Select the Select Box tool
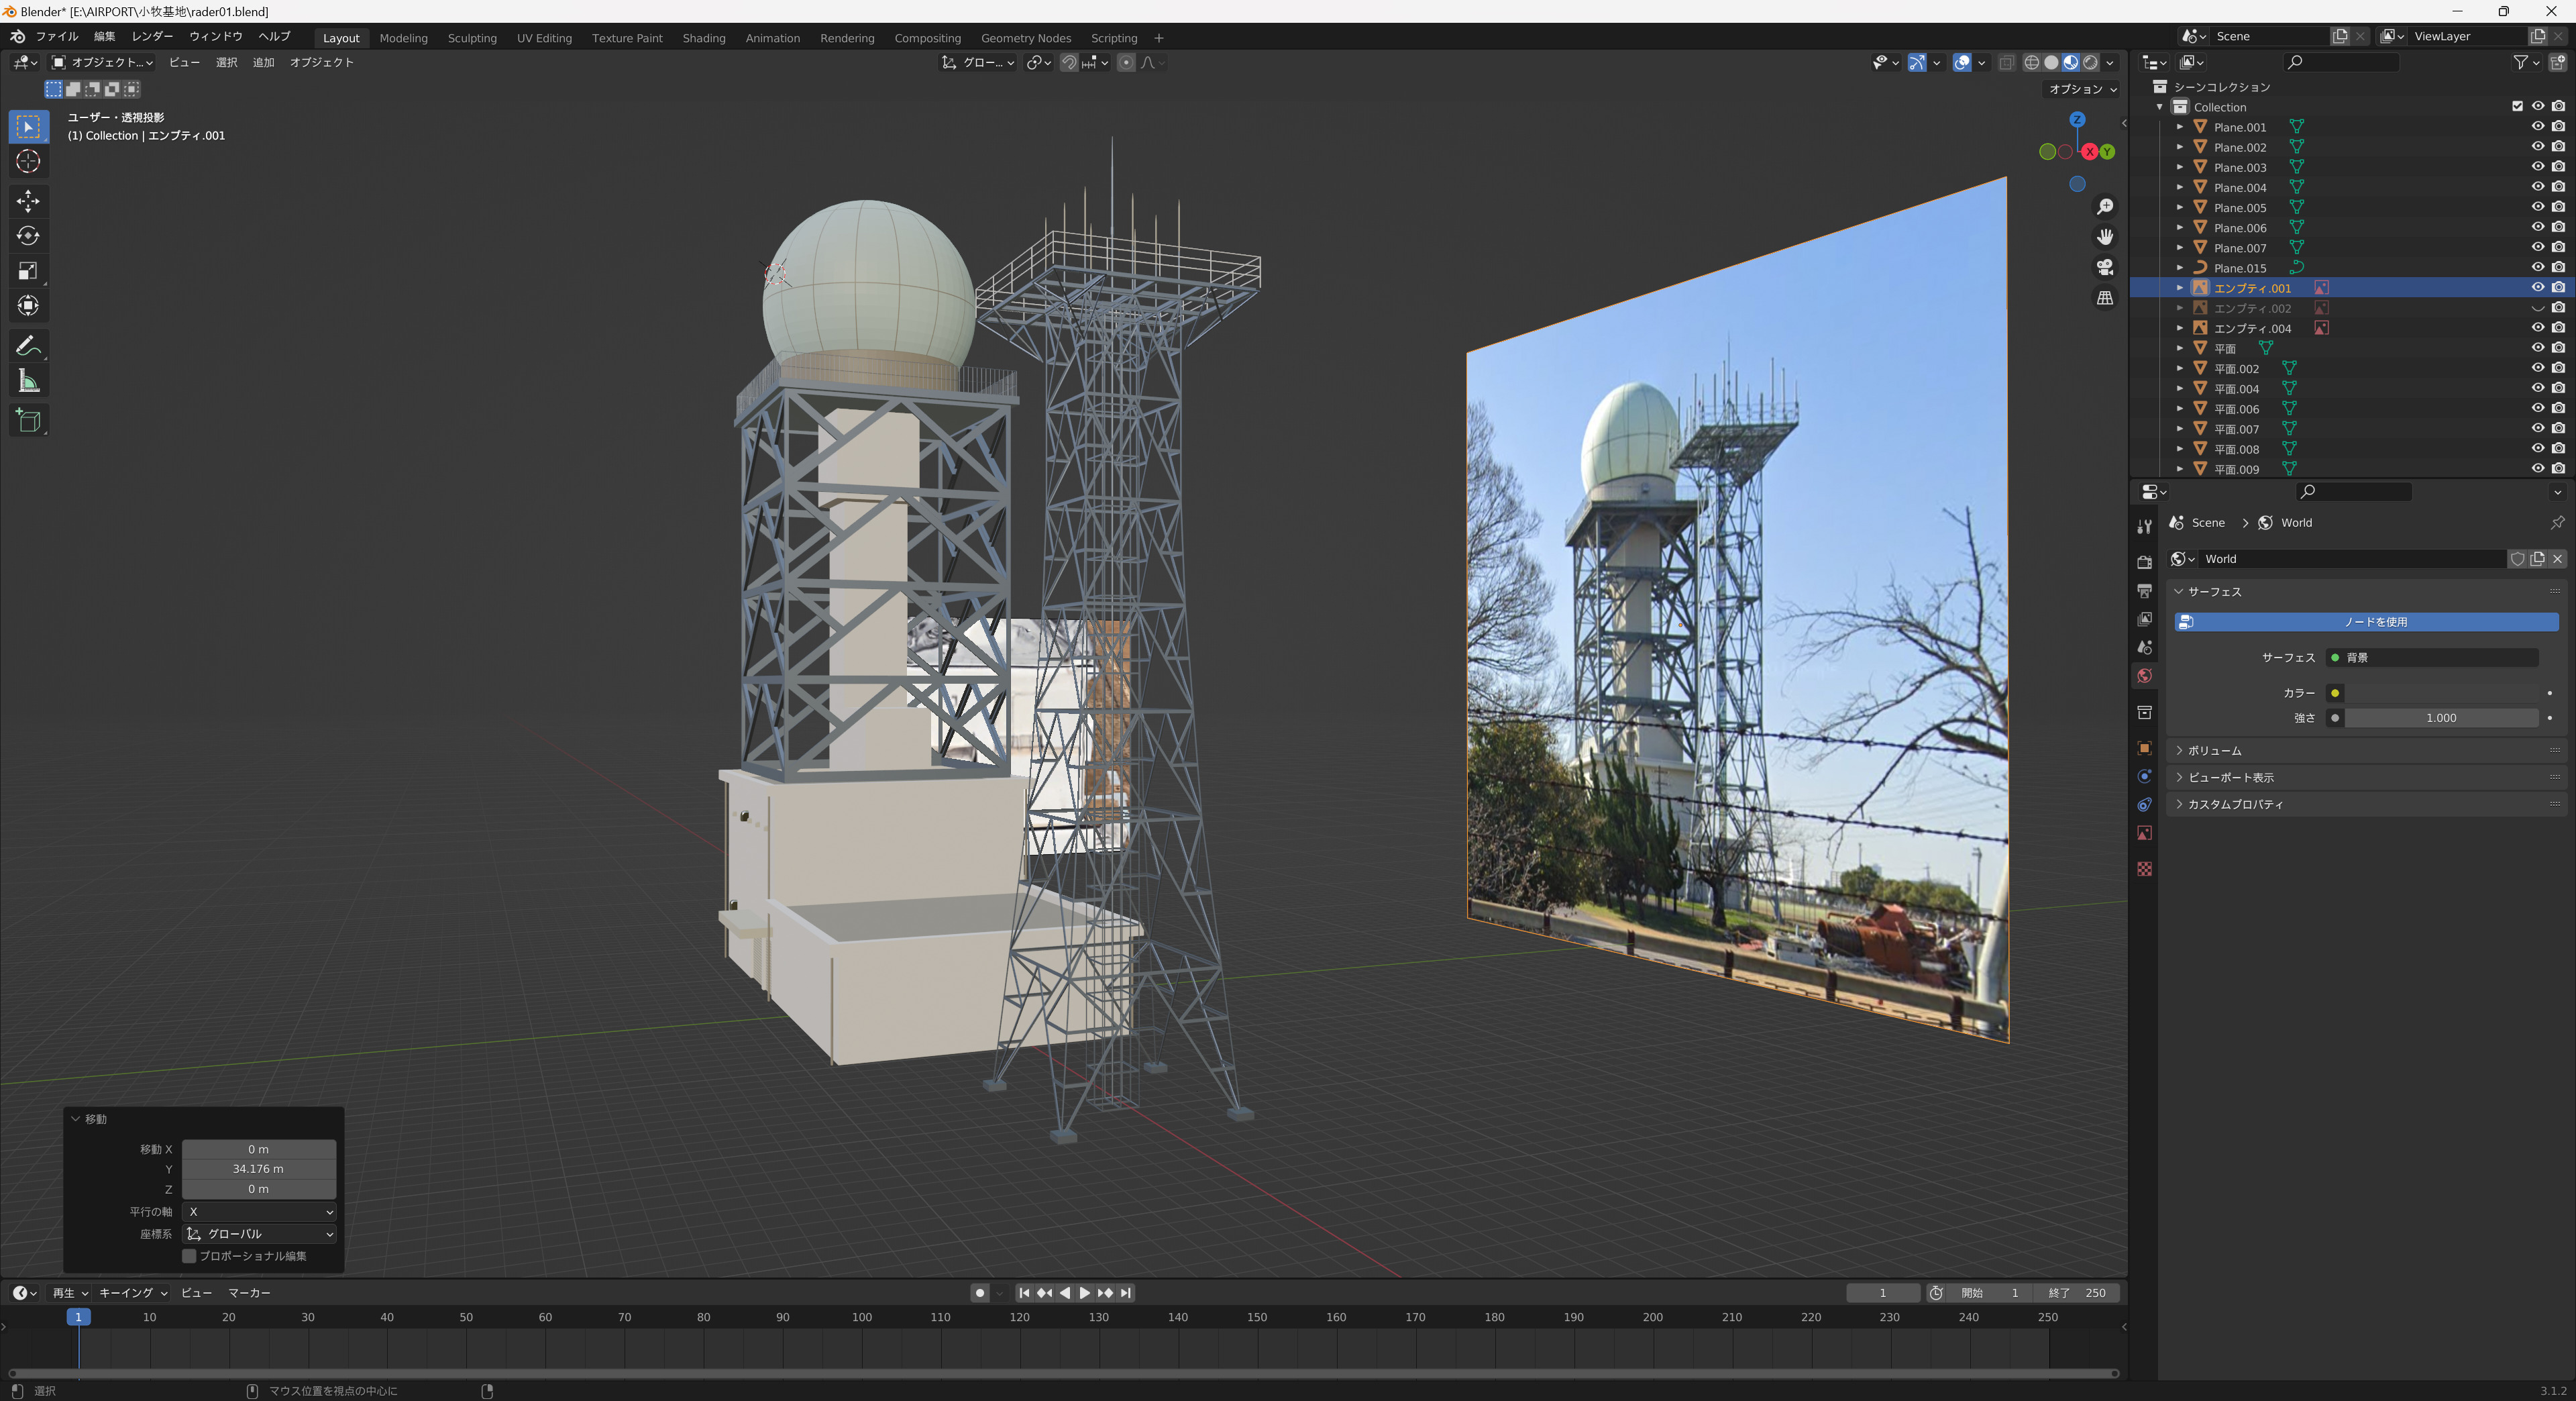 click(x=28, y=127)
